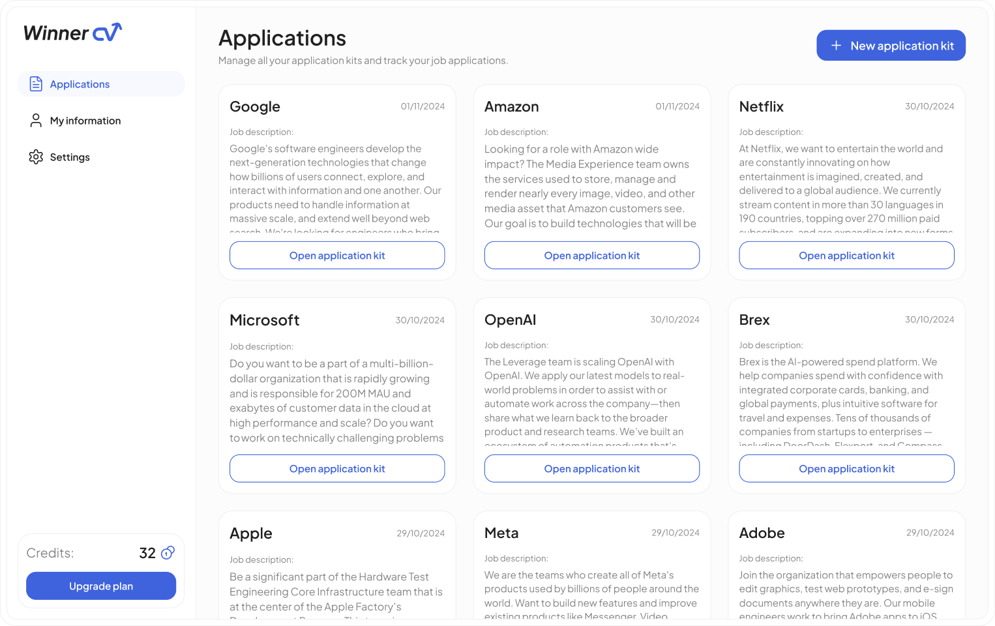Open application kit for Netflix
995x626 pixels.
pyautogui.click(x=846, y=256)
